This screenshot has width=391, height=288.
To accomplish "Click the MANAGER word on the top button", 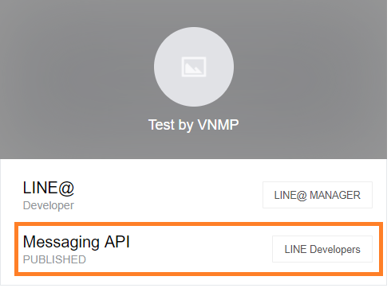I will [335, 195].
